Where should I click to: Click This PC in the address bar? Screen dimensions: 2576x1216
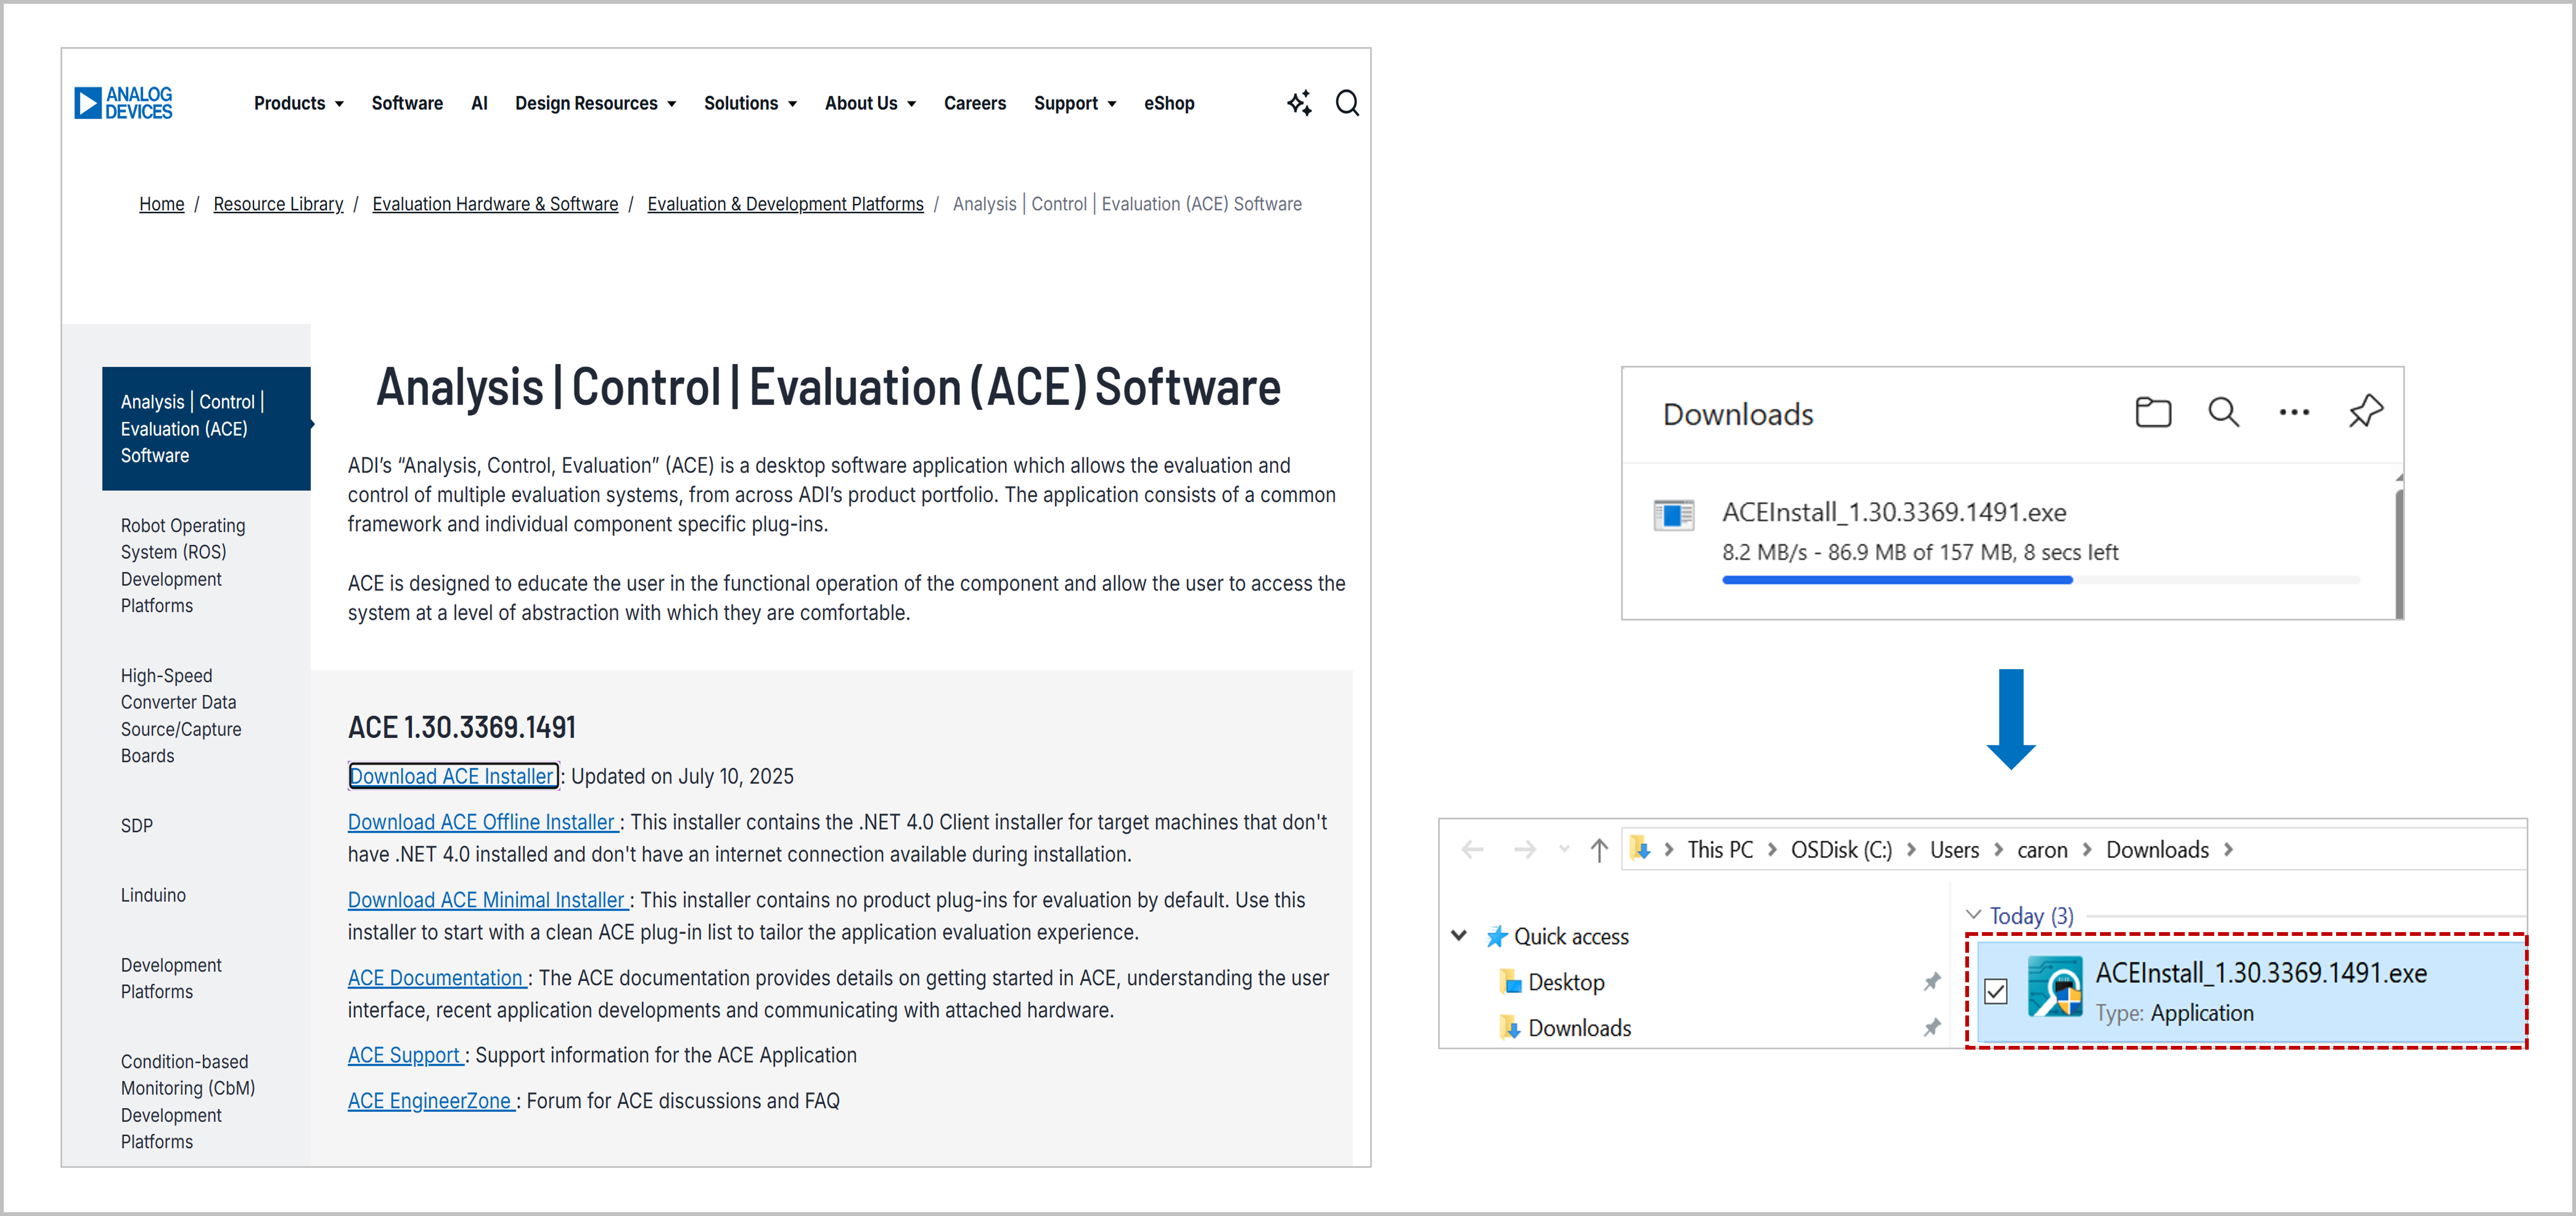[1720, 850]
